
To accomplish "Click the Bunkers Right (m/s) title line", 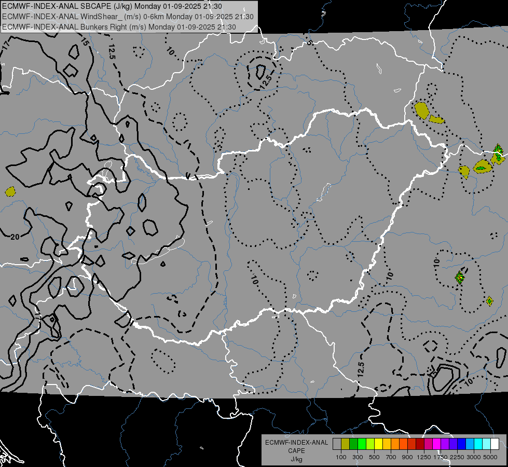I will (x=119, y=27).
